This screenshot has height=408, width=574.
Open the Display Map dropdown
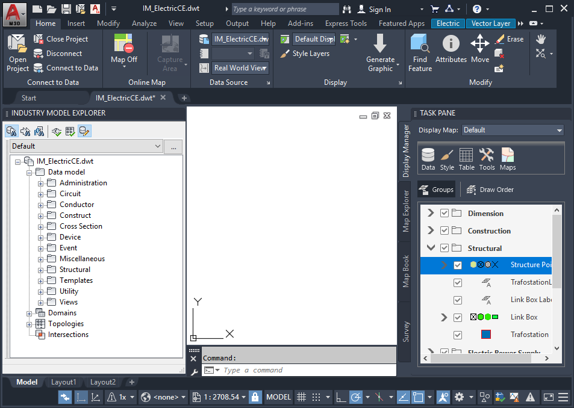[x=513, y=130]
